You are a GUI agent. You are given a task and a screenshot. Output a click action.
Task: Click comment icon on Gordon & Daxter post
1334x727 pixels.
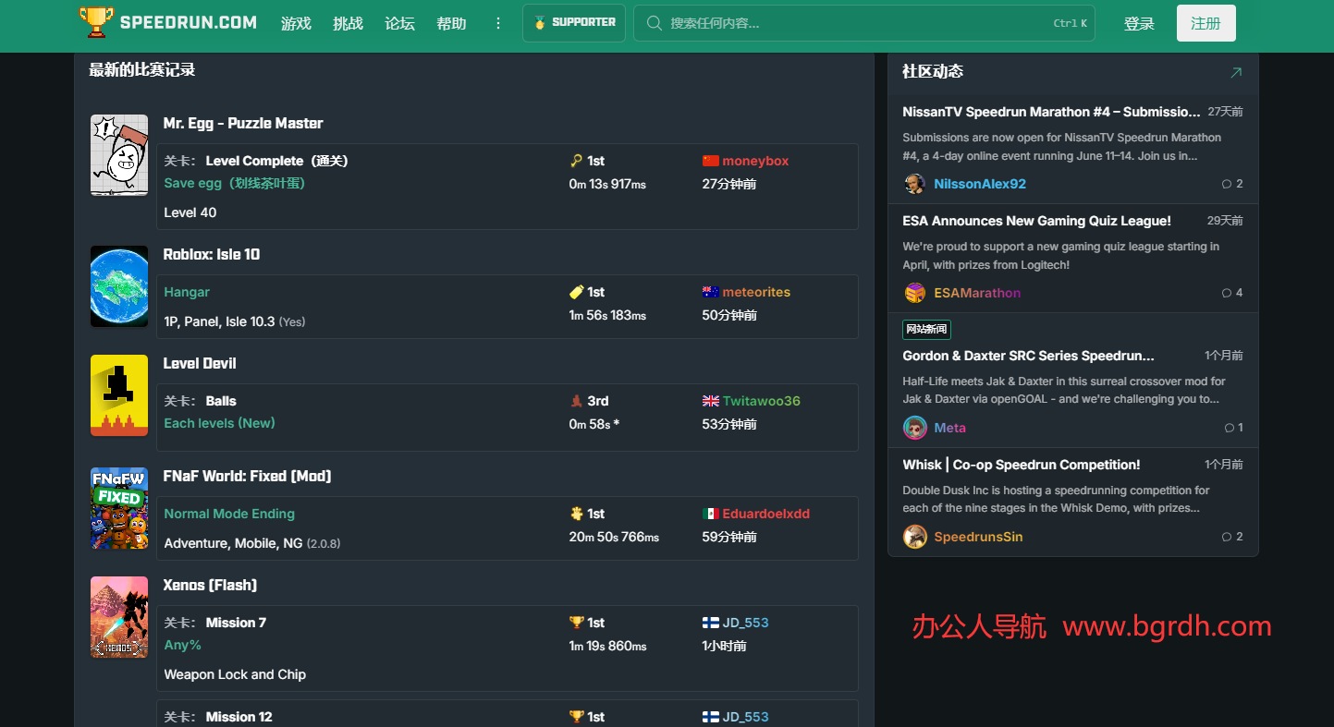pos(1229,428)
